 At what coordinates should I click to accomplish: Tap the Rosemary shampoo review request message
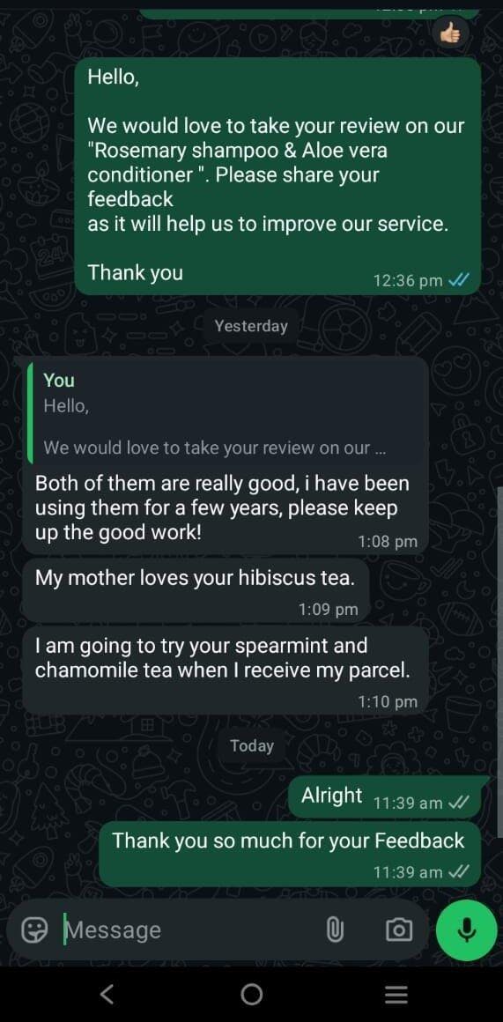tap(277, 176)
